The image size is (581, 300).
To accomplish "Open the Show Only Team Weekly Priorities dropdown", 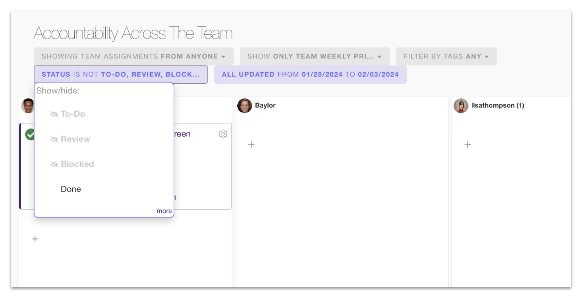I will [x=314, y=57].
